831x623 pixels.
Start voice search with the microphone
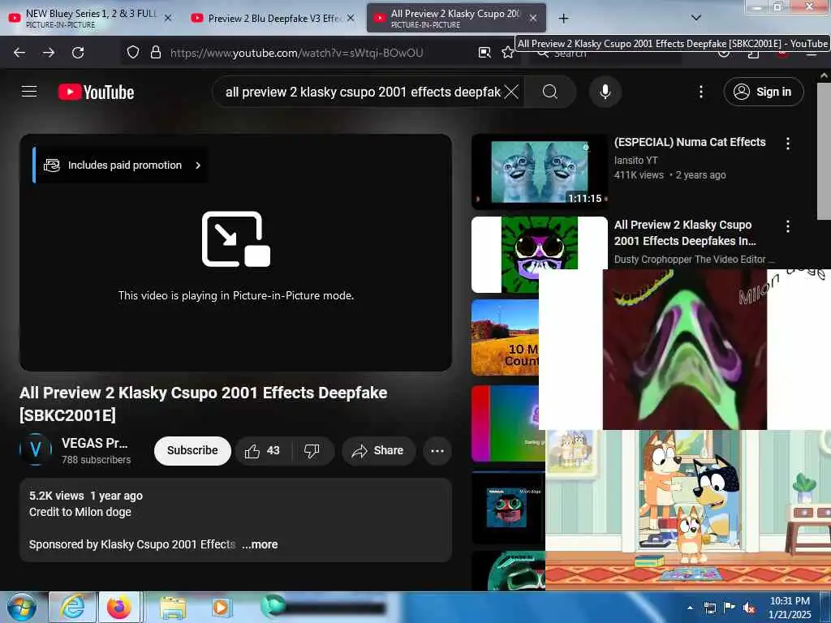(605, 92)
